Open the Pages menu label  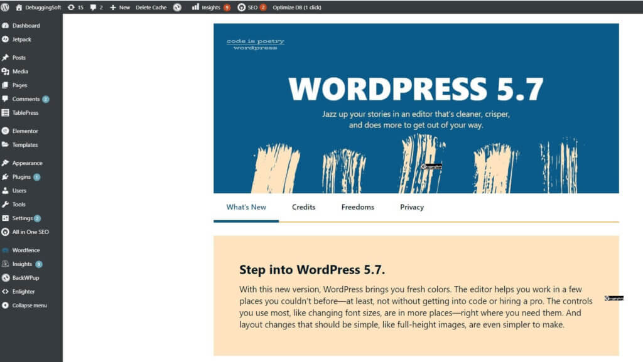pos(19,85)
